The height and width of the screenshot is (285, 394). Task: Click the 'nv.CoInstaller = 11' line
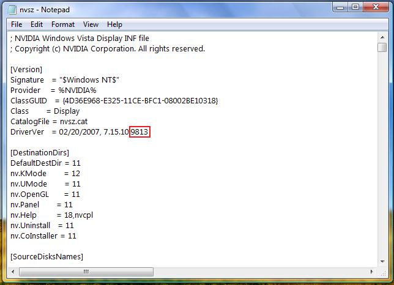(x=43, y=236)
